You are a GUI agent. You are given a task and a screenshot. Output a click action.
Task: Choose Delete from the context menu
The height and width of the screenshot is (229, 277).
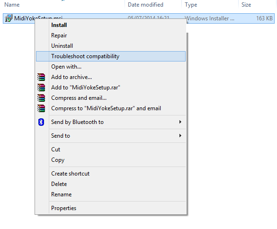coord(111,184)
